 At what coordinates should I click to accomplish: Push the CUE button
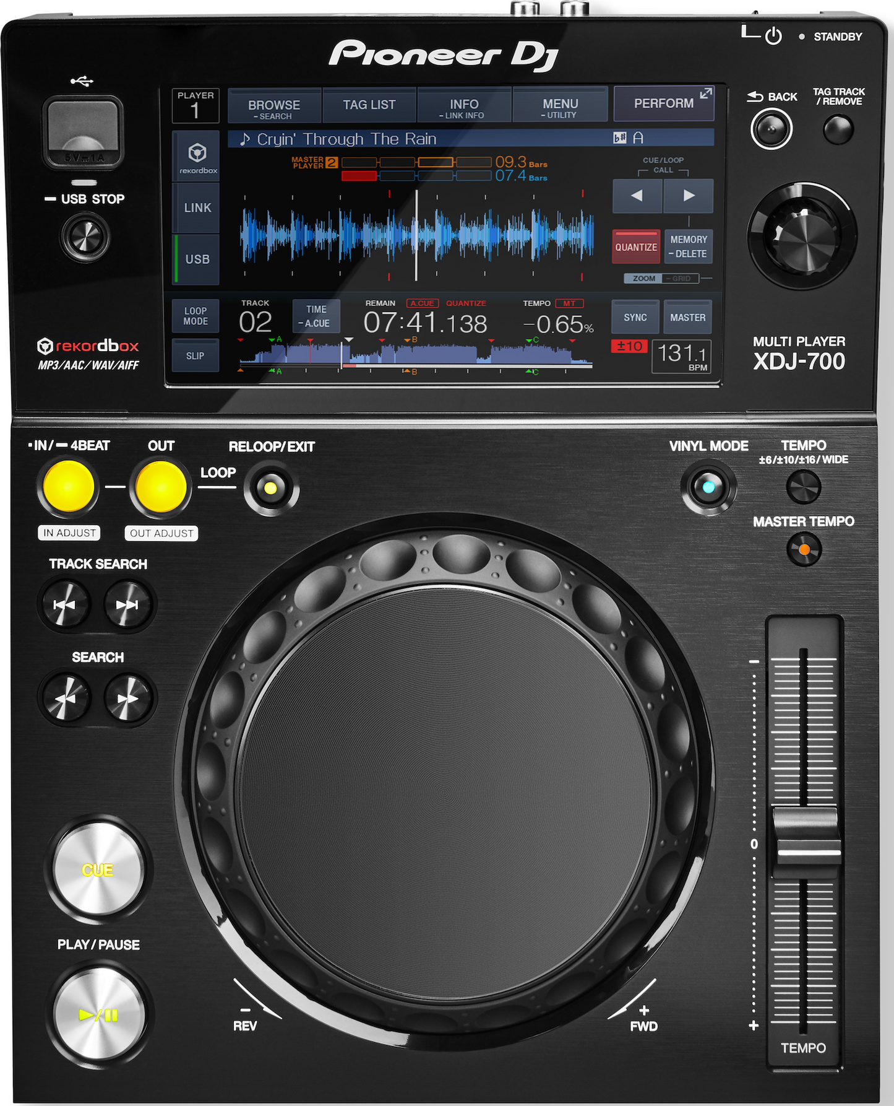point(98,869)
